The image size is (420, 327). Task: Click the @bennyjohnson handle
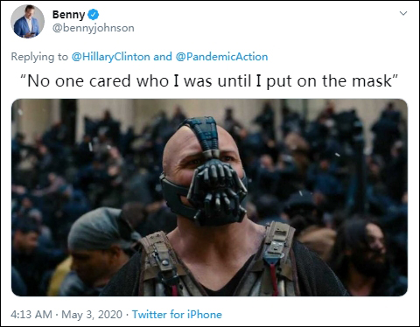94,28
